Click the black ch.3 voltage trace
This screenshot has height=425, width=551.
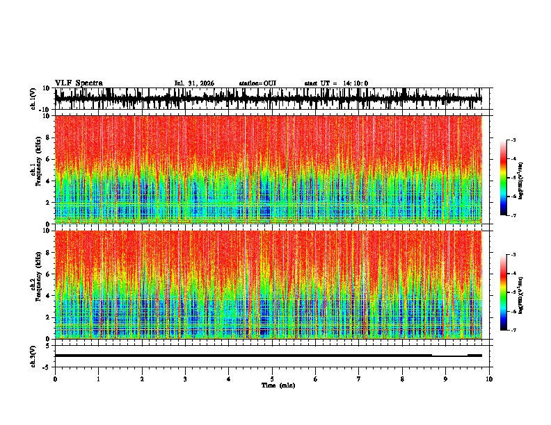coord(269,356)
